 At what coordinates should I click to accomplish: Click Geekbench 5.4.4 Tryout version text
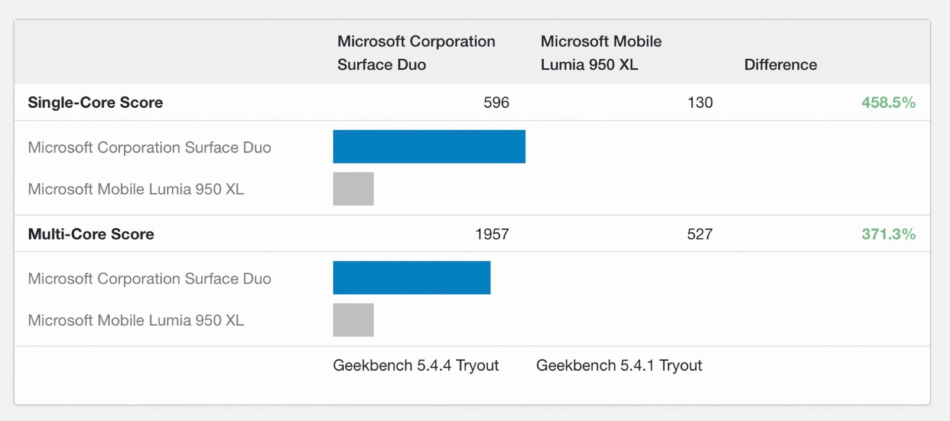click(416, 365)
